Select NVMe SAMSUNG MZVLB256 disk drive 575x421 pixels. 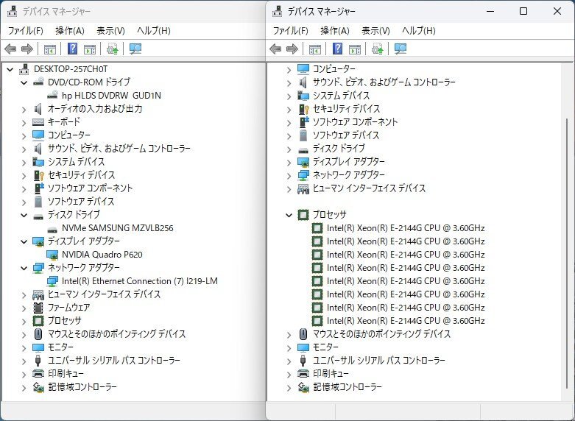(117, 228)
